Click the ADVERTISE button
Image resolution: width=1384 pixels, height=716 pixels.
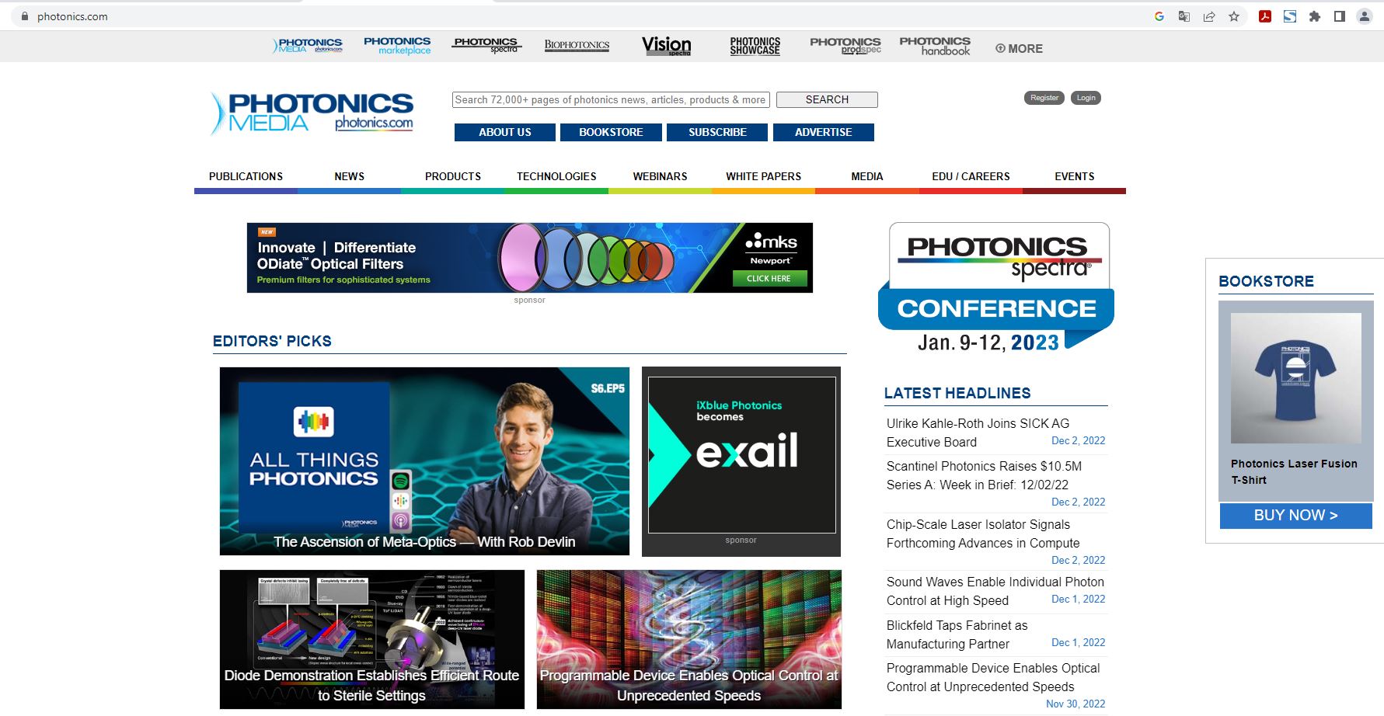pos(824,132)
